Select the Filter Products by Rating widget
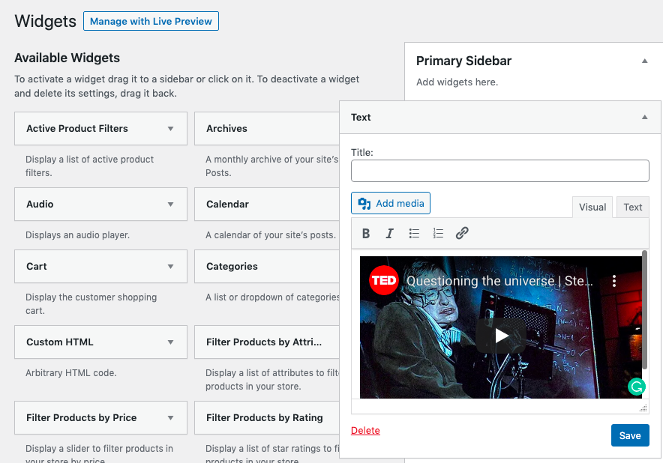Viewport: 663px width, 463px height. 267,417
